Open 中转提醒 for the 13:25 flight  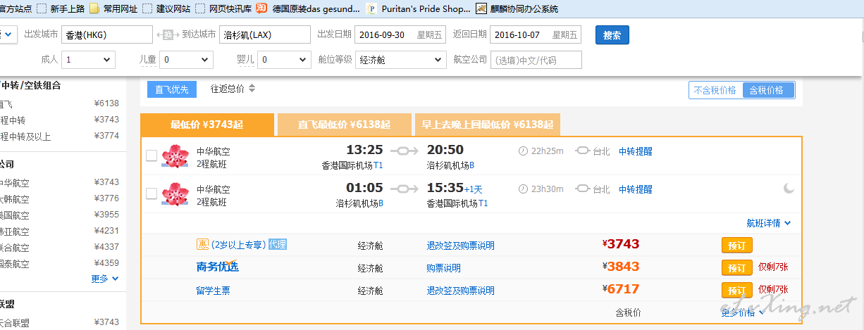tap(636, 151)
